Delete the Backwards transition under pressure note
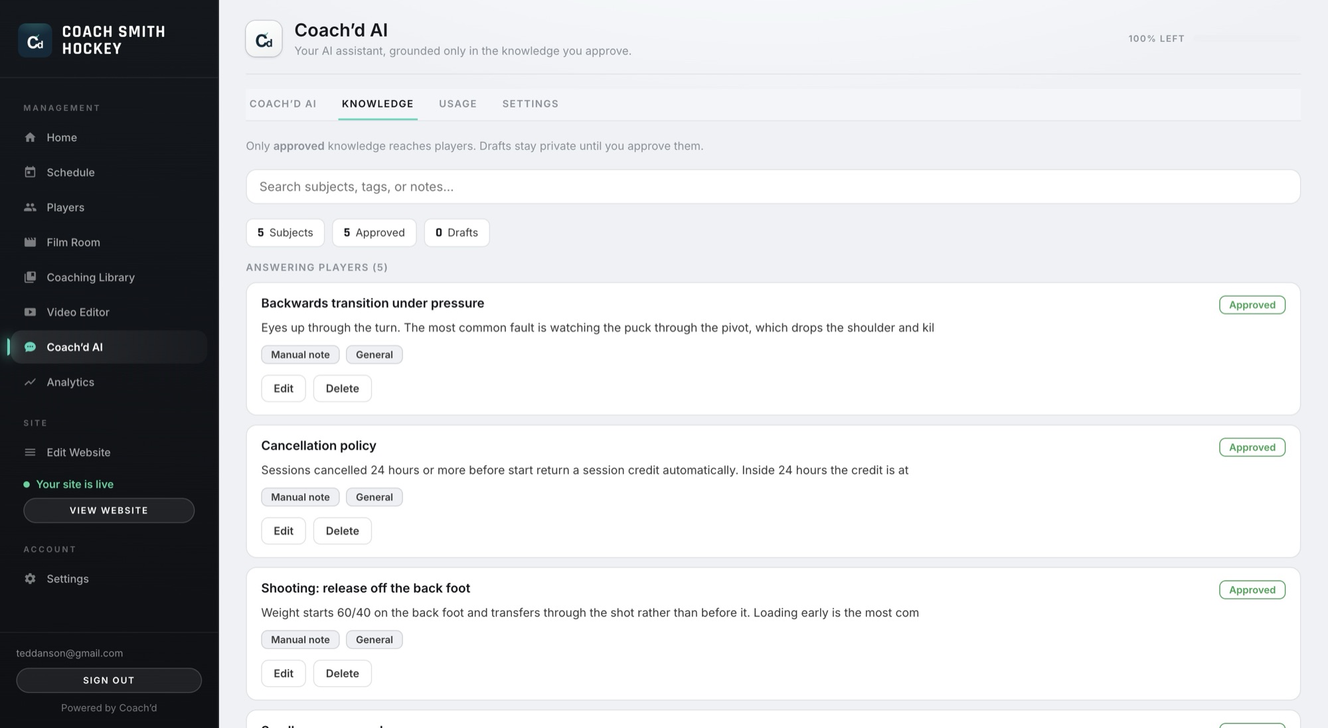The width and height of the screenshot is (1328, 728). tap(342, 389)
